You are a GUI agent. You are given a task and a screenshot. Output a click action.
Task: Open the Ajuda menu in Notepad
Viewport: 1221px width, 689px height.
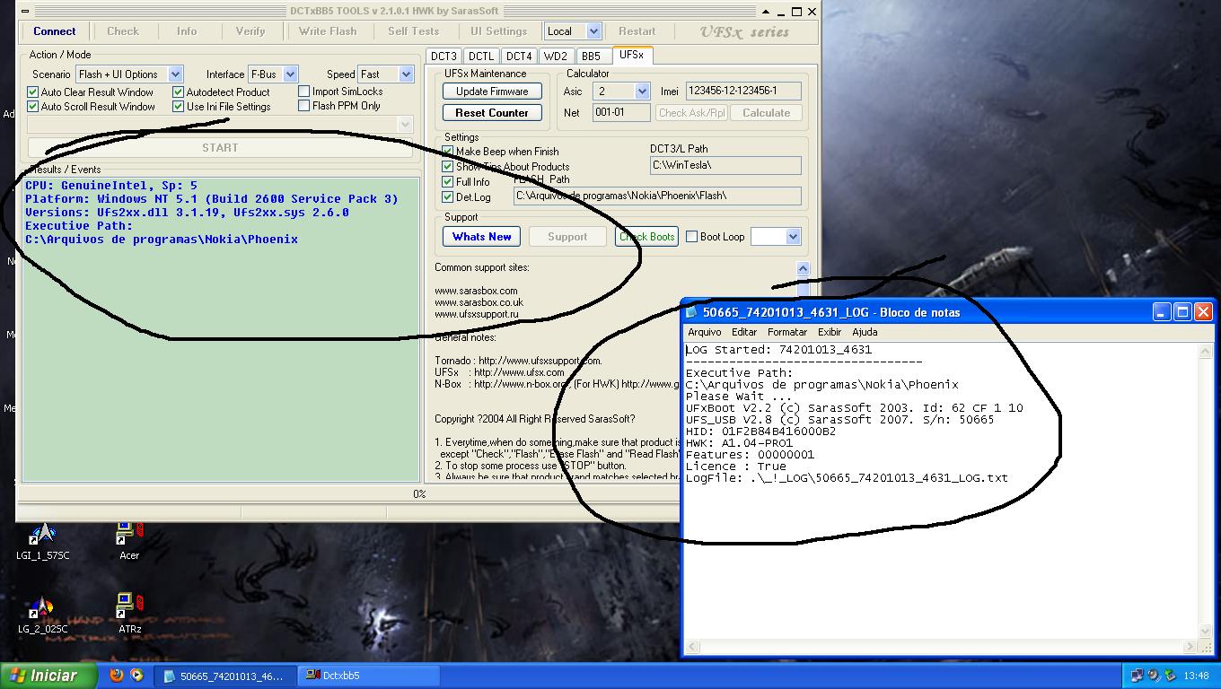tap(865, 332)
